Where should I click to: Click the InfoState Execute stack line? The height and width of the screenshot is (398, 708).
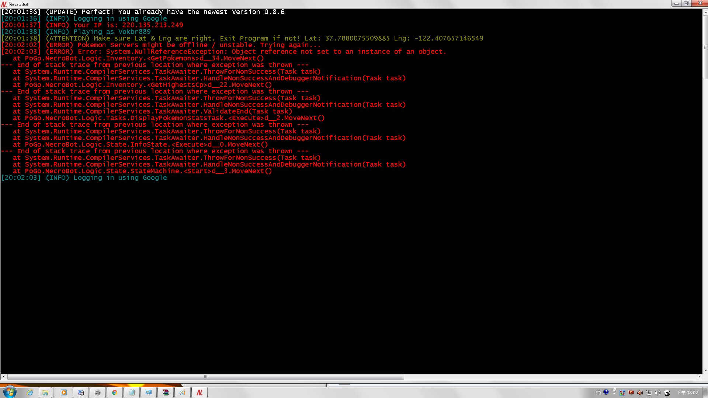(140, 144)
